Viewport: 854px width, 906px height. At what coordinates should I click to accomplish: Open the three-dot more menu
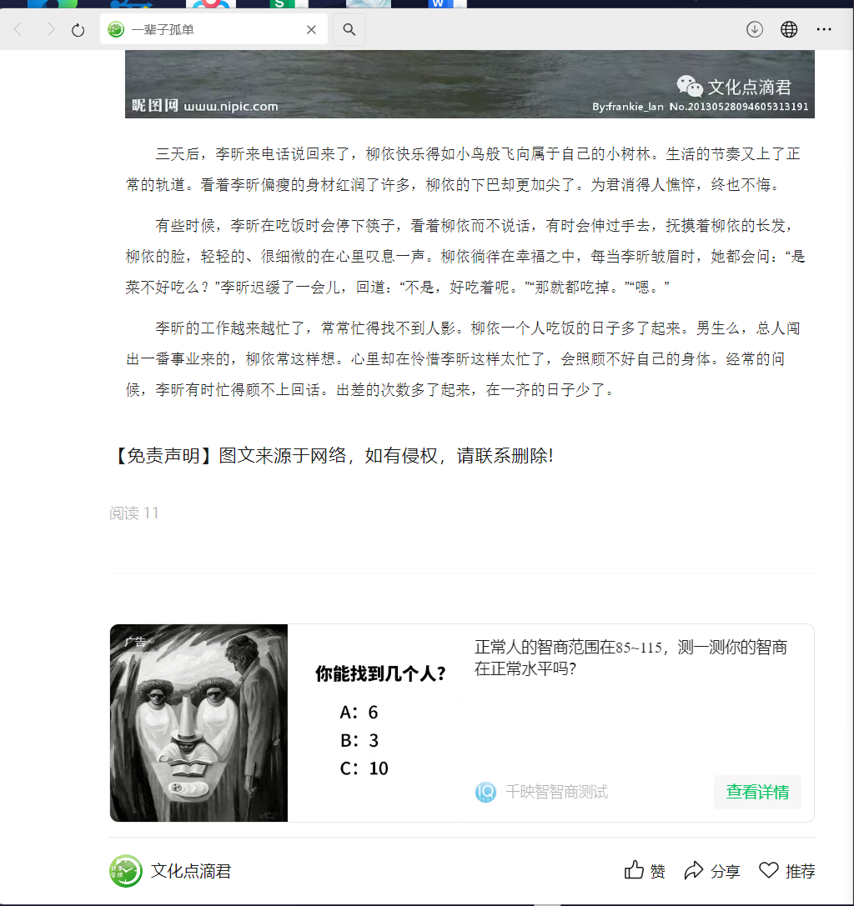pyautogui.click(x=824, y=29)
